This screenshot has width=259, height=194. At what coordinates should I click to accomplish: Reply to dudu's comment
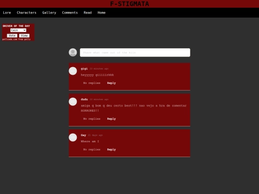click(x=111, y=119)
